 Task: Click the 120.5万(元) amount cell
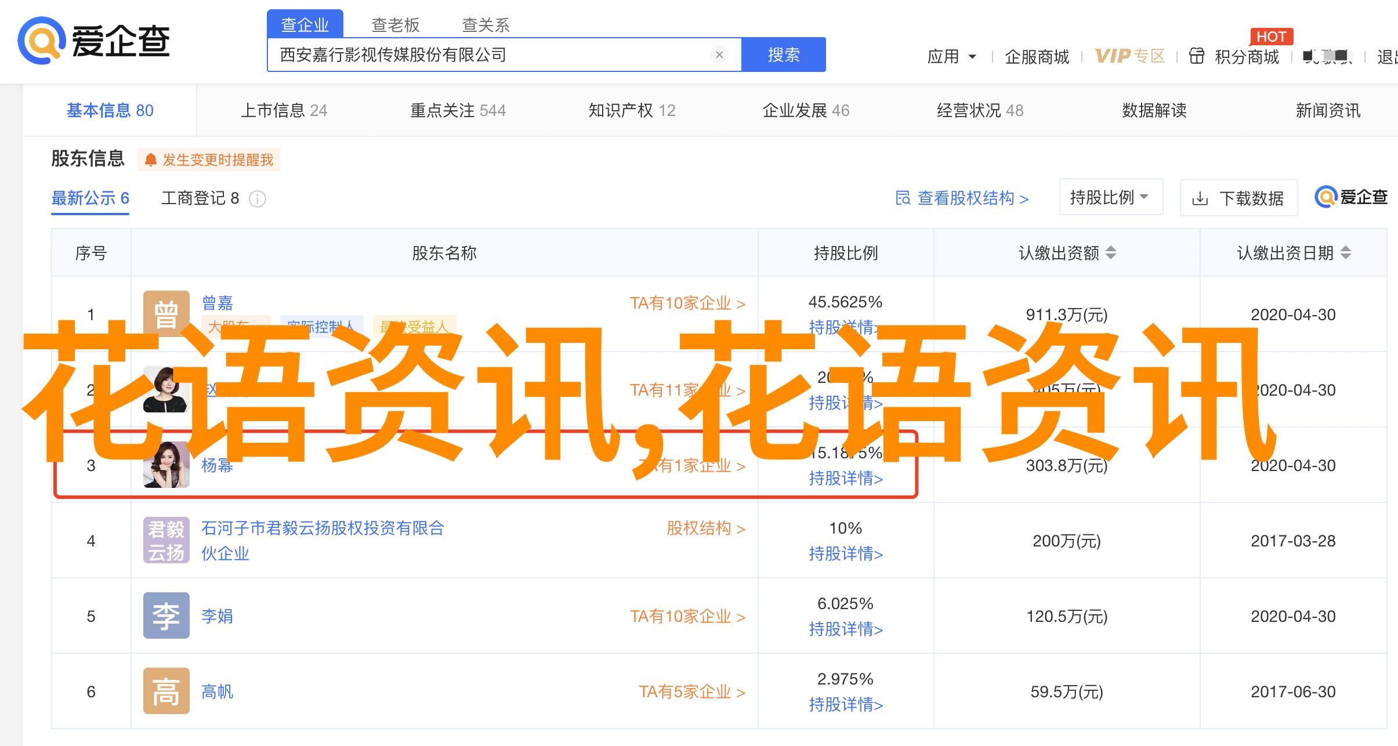click(x=1067, y=616)
